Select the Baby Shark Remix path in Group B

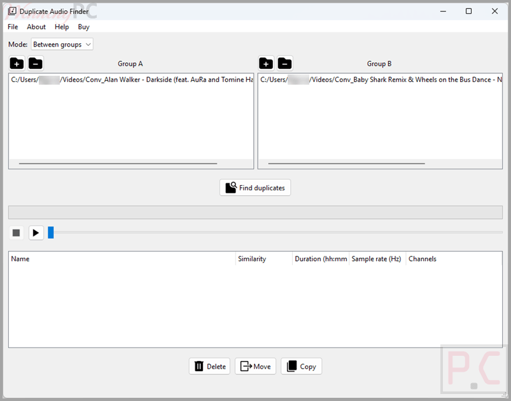pos(381,80)
